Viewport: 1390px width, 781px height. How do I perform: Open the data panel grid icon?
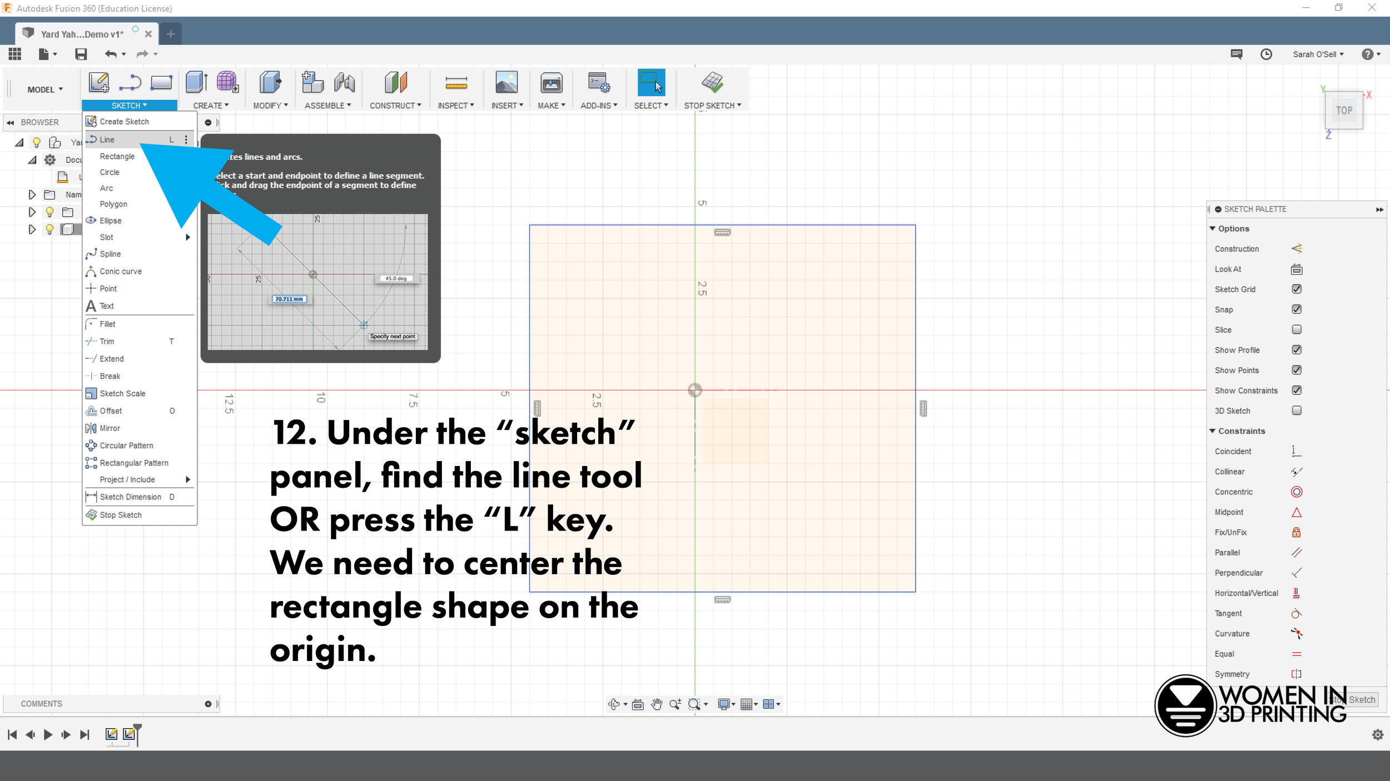point(15,54)
